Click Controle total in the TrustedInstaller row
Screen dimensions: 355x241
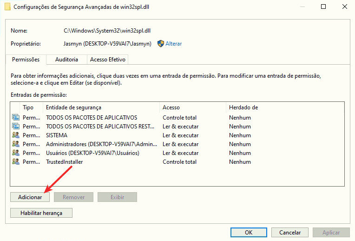(x=179, y=161)
